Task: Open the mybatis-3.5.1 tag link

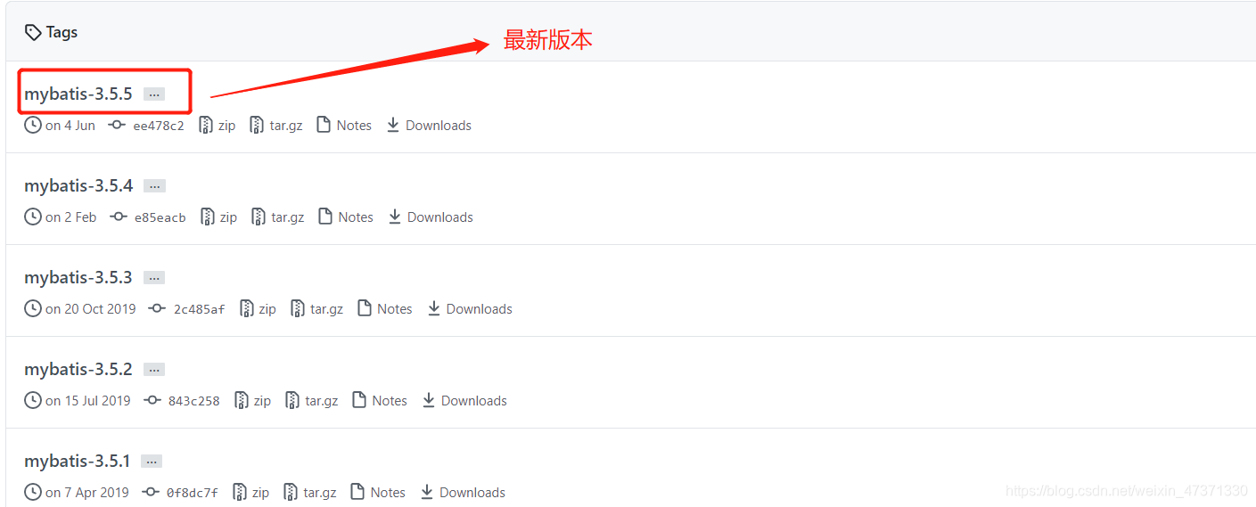Action: click(78, 461)
